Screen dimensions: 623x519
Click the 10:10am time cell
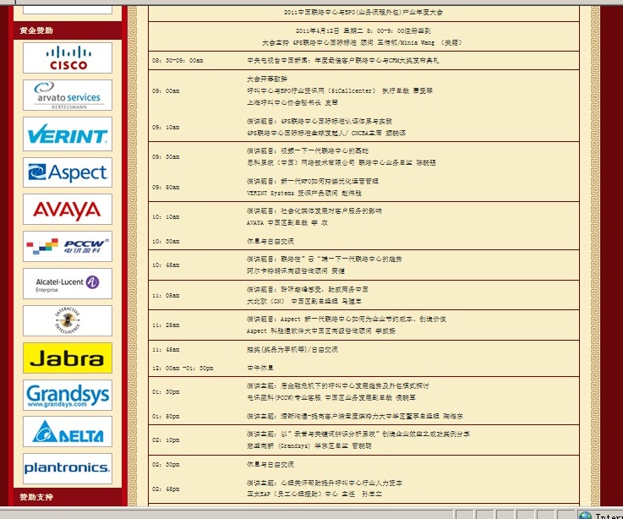point(166,217)
